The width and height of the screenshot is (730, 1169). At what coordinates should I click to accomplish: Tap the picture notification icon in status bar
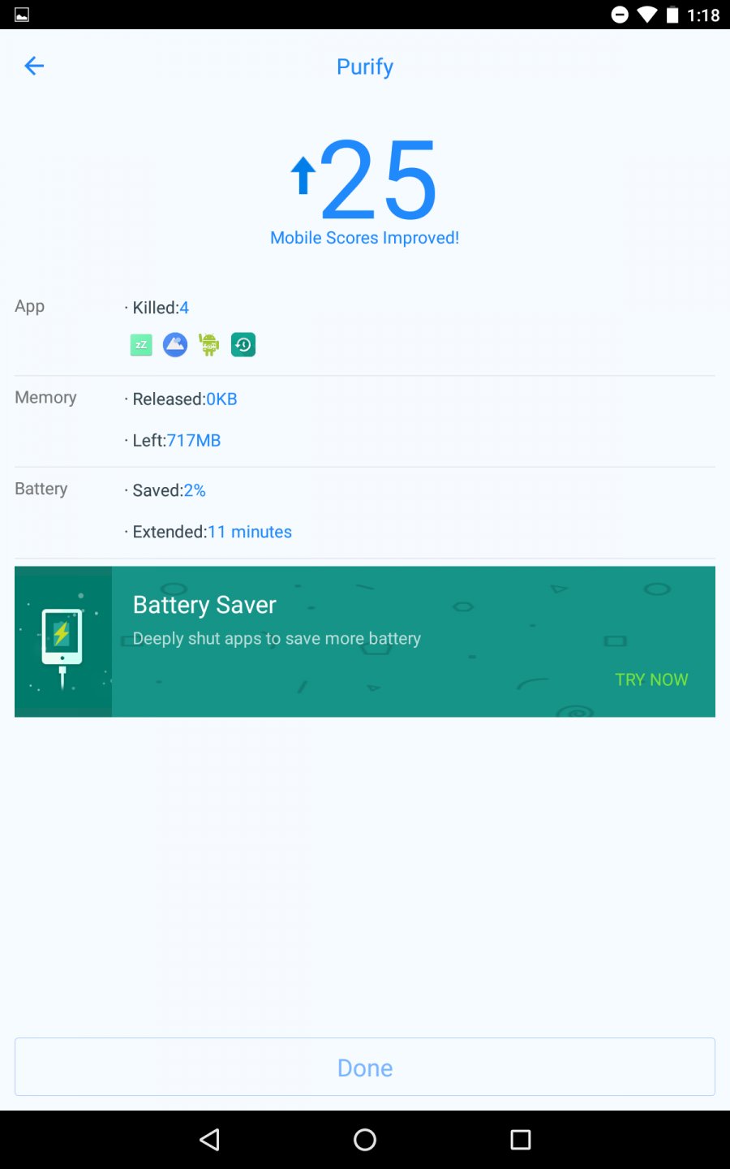coord(22,15)
